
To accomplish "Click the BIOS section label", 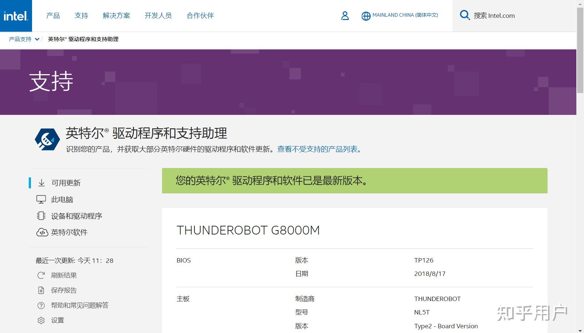I will 184,260.
